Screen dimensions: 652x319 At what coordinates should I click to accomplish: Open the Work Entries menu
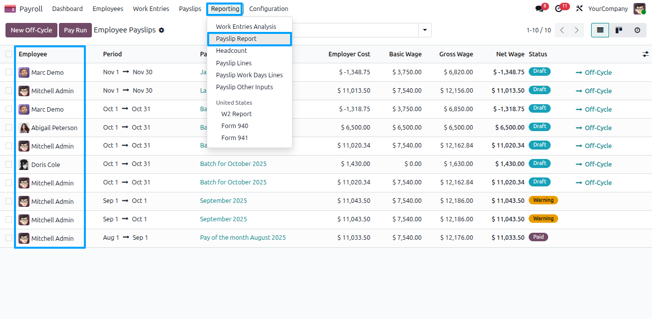[151, 8]
